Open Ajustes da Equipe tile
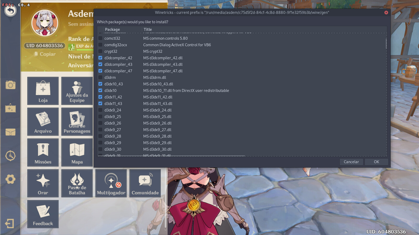Image resolution: width=419 pixels, height=235 pixels. (77, 91)
